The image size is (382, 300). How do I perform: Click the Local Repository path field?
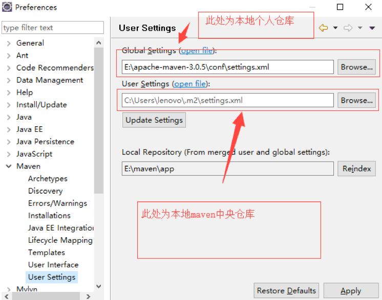pyautogui.click(x=227, y=169)
